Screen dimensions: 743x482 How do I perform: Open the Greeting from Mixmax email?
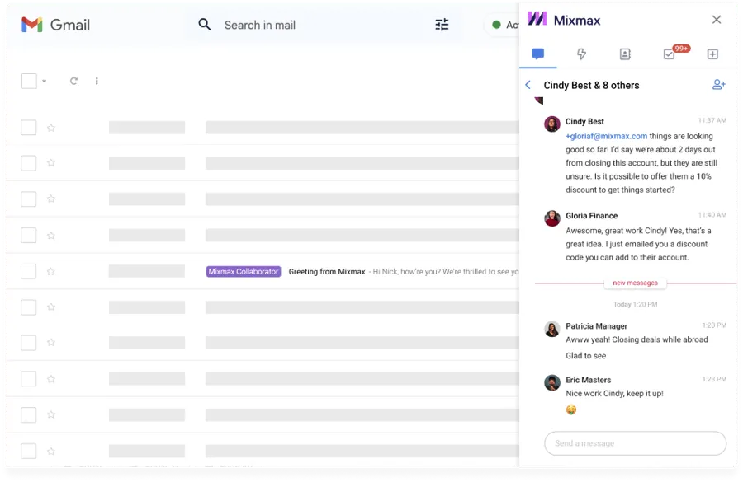(x=327, y=272)
